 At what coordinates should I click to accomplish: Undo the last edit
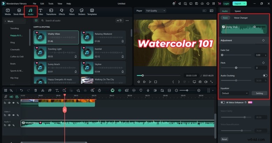tap(21, 90)
